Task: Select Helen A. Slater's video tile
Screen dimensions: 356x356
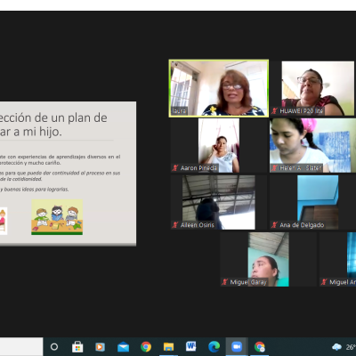Action: [x=313, y=145]
